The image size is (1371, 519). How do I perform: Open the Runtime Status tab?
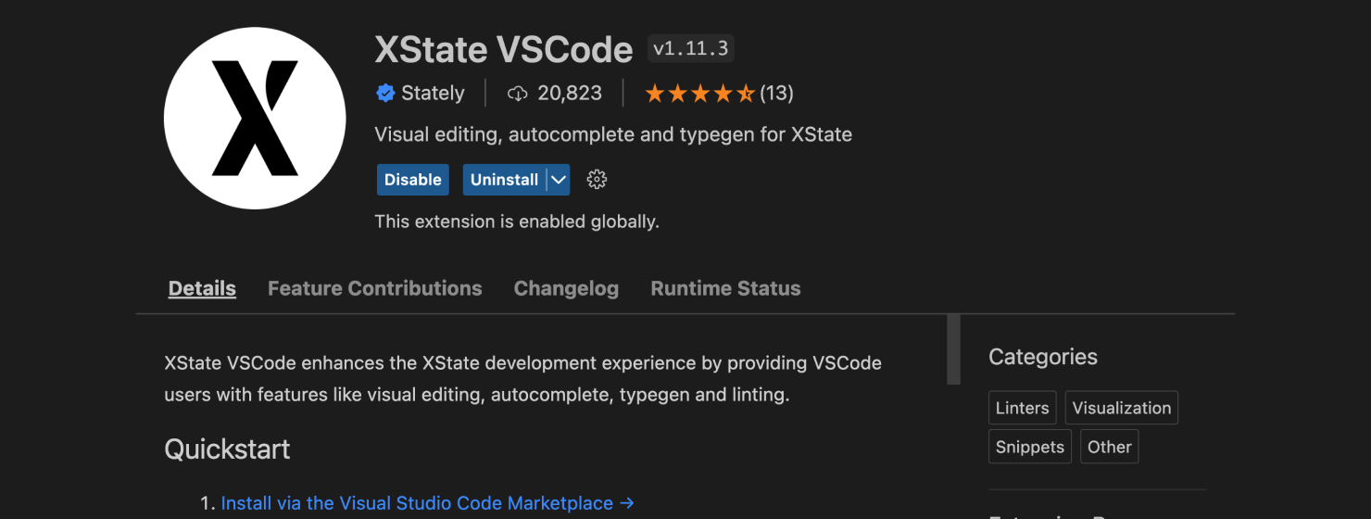point(725,288)
